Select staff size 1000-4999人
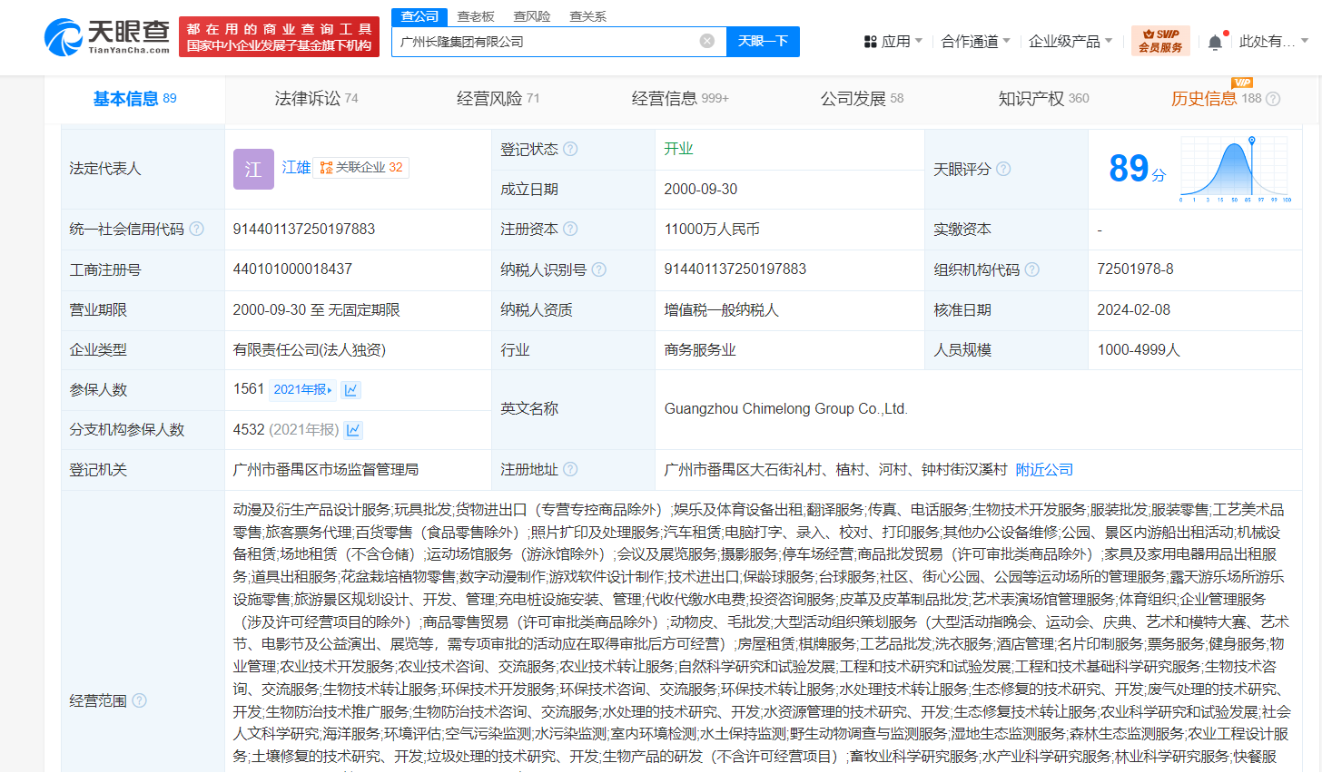Image resolution: width=1322 pixels, height=773 pixels. click(x=1139, y=349)
